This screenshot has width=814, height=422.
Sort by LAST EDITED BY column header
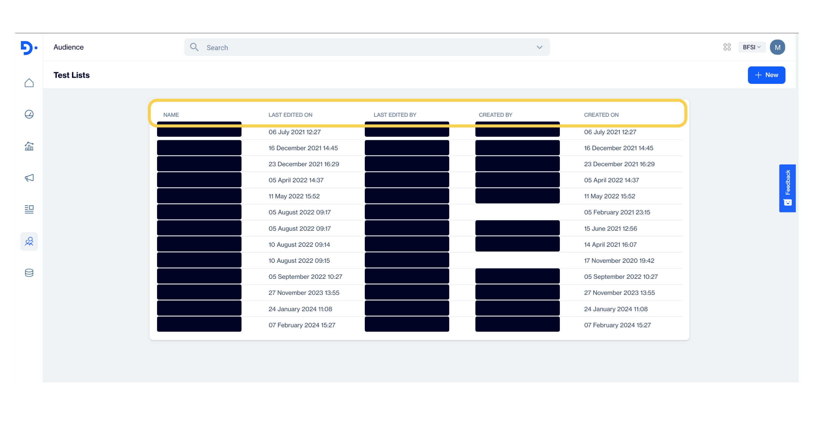pyautogui.click(x=395, y=115)
